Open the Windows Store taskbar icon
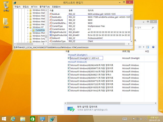The image size is (163, 122). pos(33,119)
